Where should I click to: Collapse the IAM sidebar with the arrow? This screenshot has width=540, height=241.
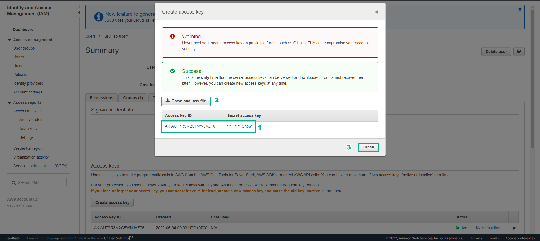(x=78, y=12)
